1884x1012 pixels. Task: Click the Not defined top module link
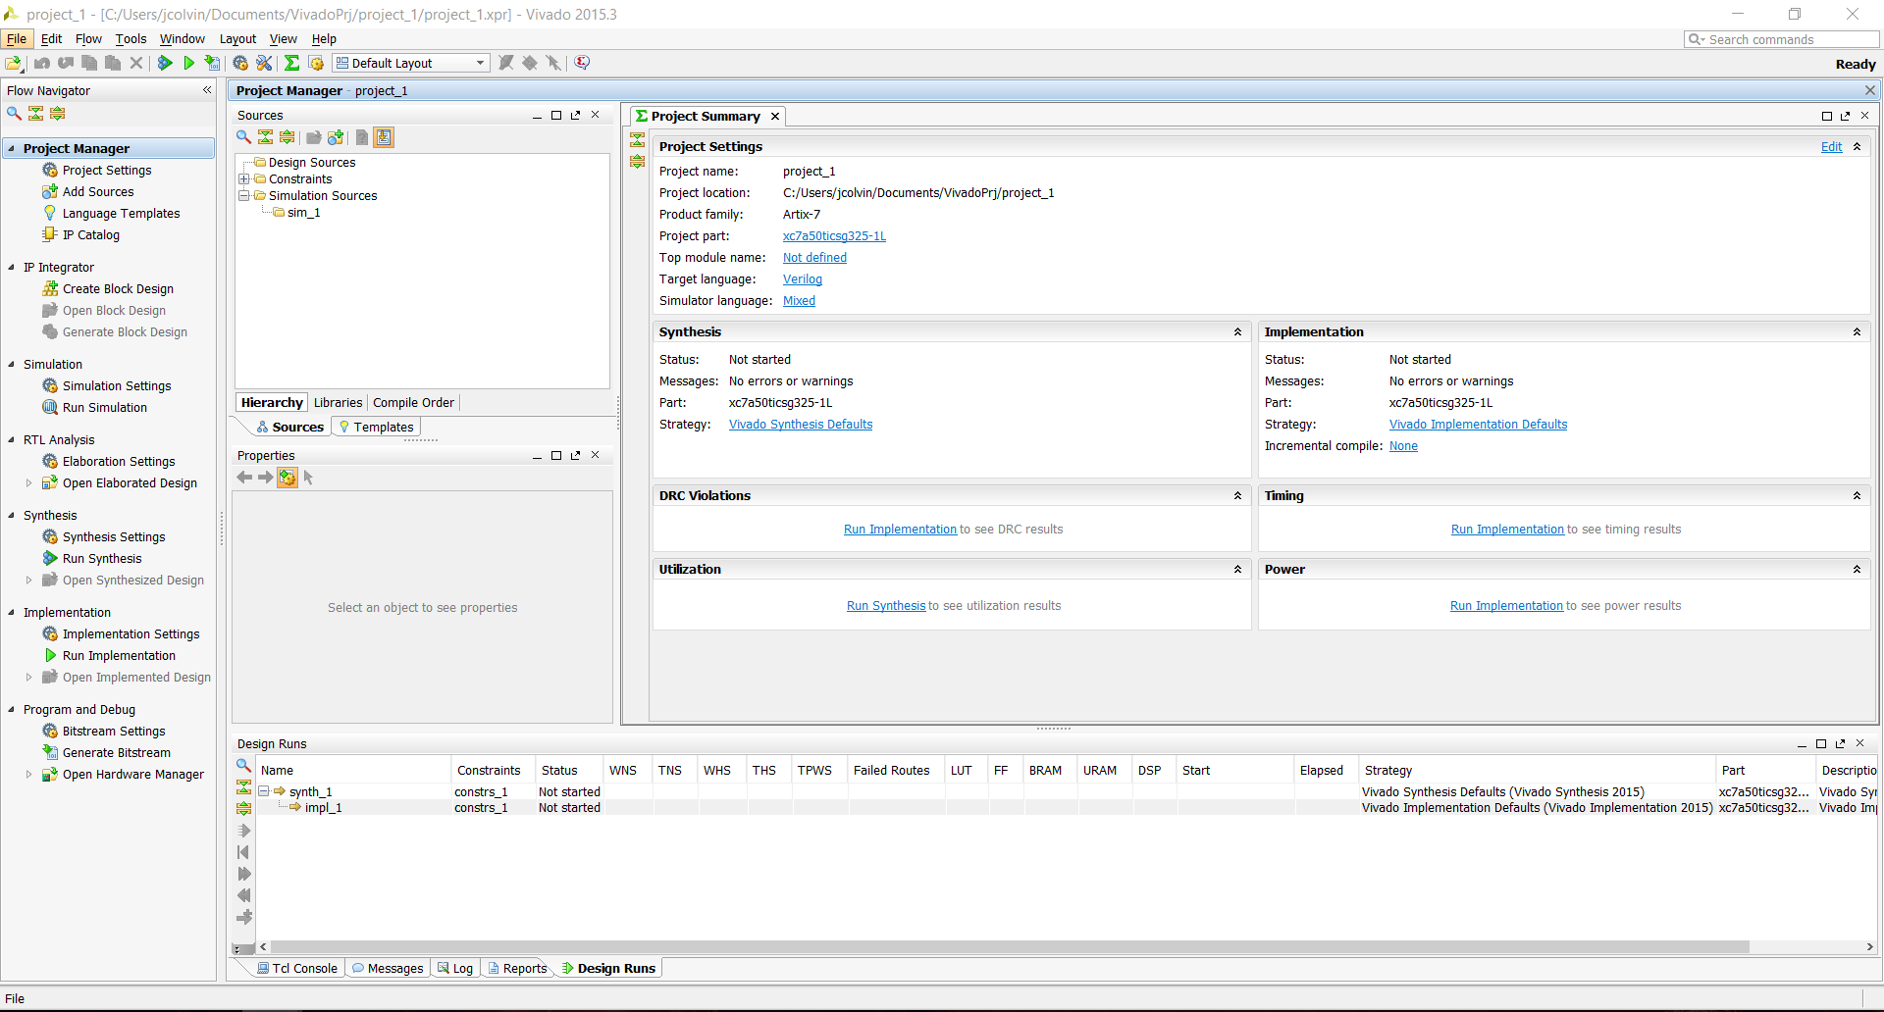coord(814,258)
